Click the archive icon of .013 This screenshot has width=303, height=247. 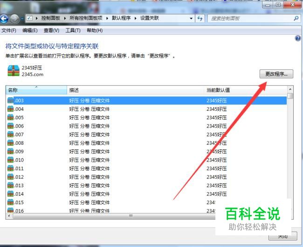pyautogui.click(x=10, y=185)
